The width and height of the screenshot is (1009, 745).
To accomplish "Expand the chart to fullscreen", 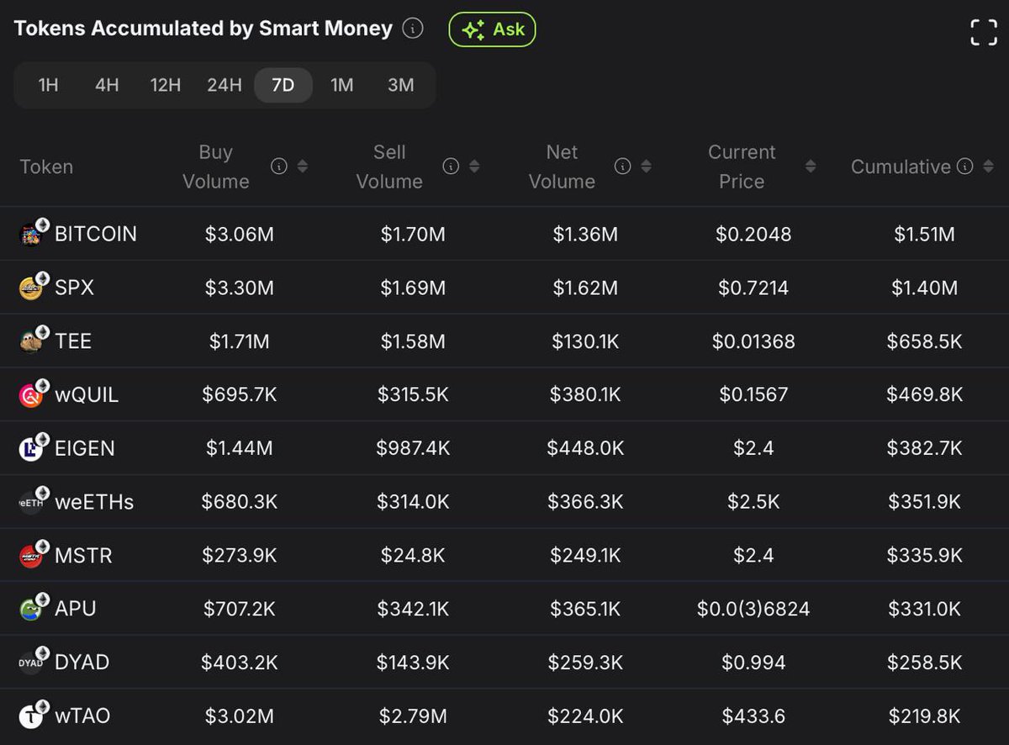I will click(983, 31).
